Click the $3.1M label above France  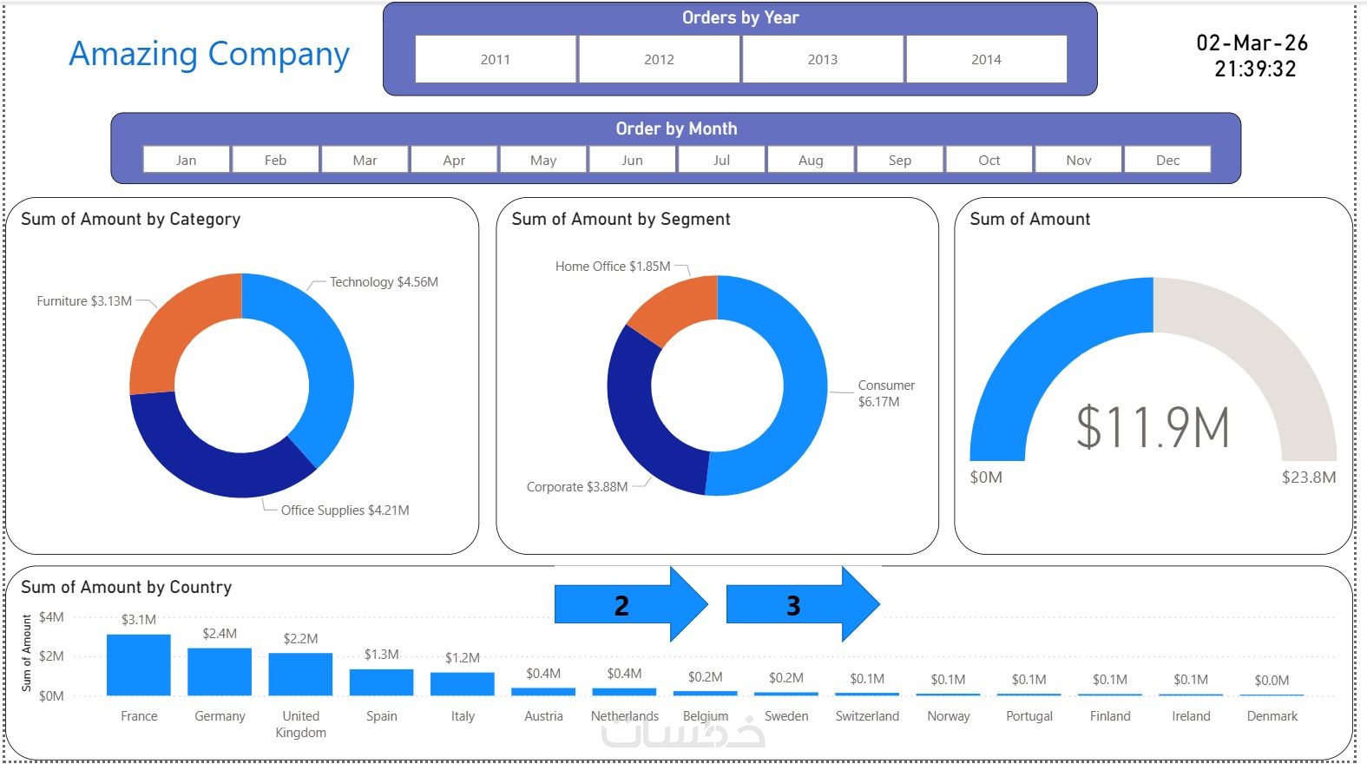(x=139, y=620)
